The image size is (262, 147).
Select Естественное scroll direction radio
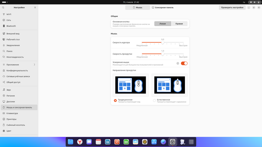[x=154, y=100]
